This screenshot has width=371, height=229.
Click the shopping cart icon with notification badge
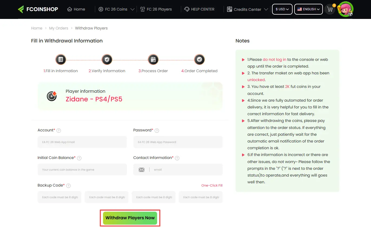point(330,9)
